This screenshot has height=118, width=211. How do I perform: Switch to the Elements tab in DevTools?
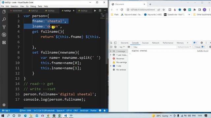point(125,43)
